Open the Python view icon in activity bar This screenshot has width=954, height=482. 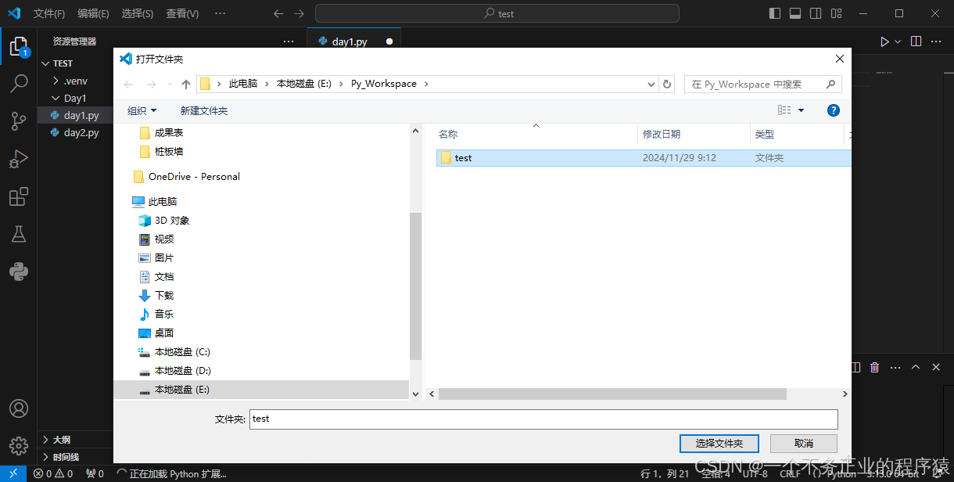click(19, 272)
